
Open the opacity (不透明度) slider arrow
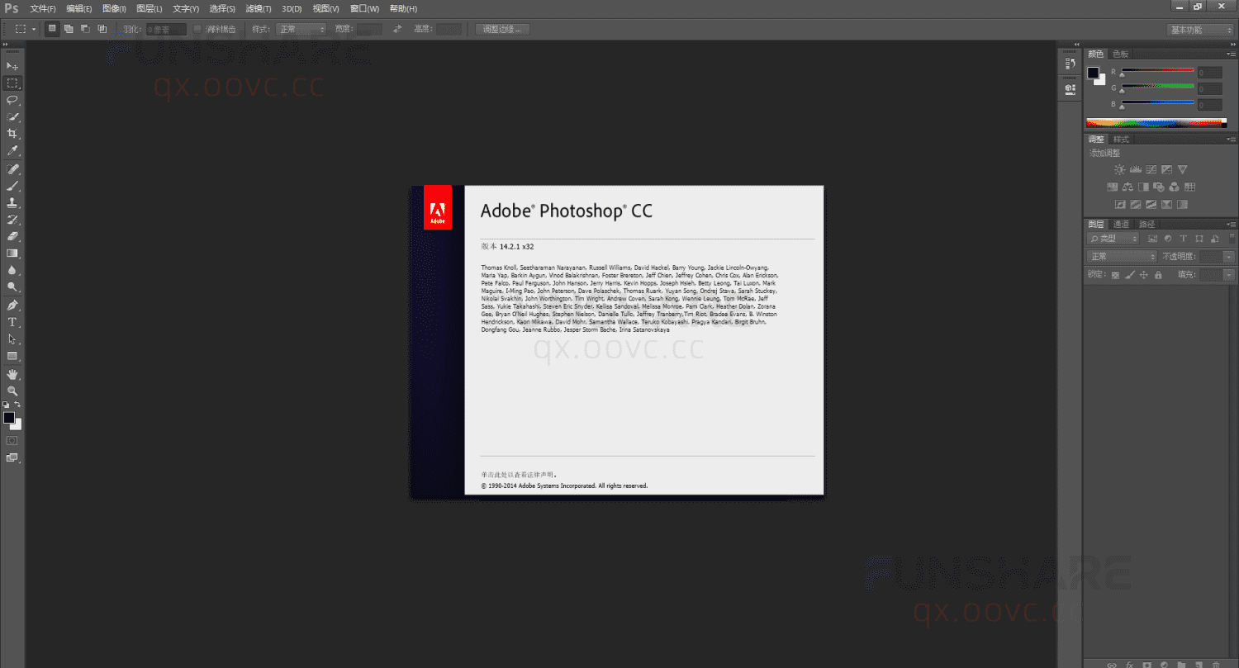tap(1229, 257)
